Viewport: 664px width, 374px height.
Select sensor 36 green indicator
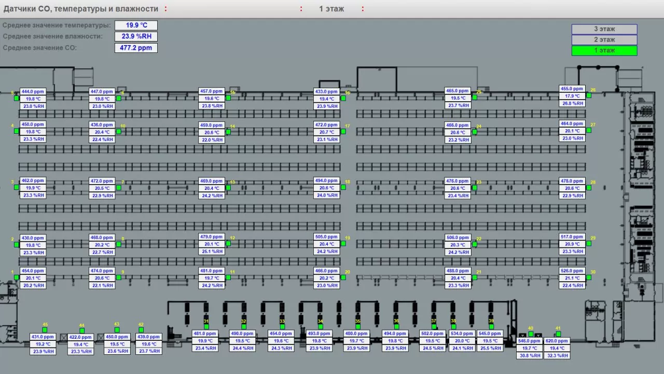click(396, 326)
